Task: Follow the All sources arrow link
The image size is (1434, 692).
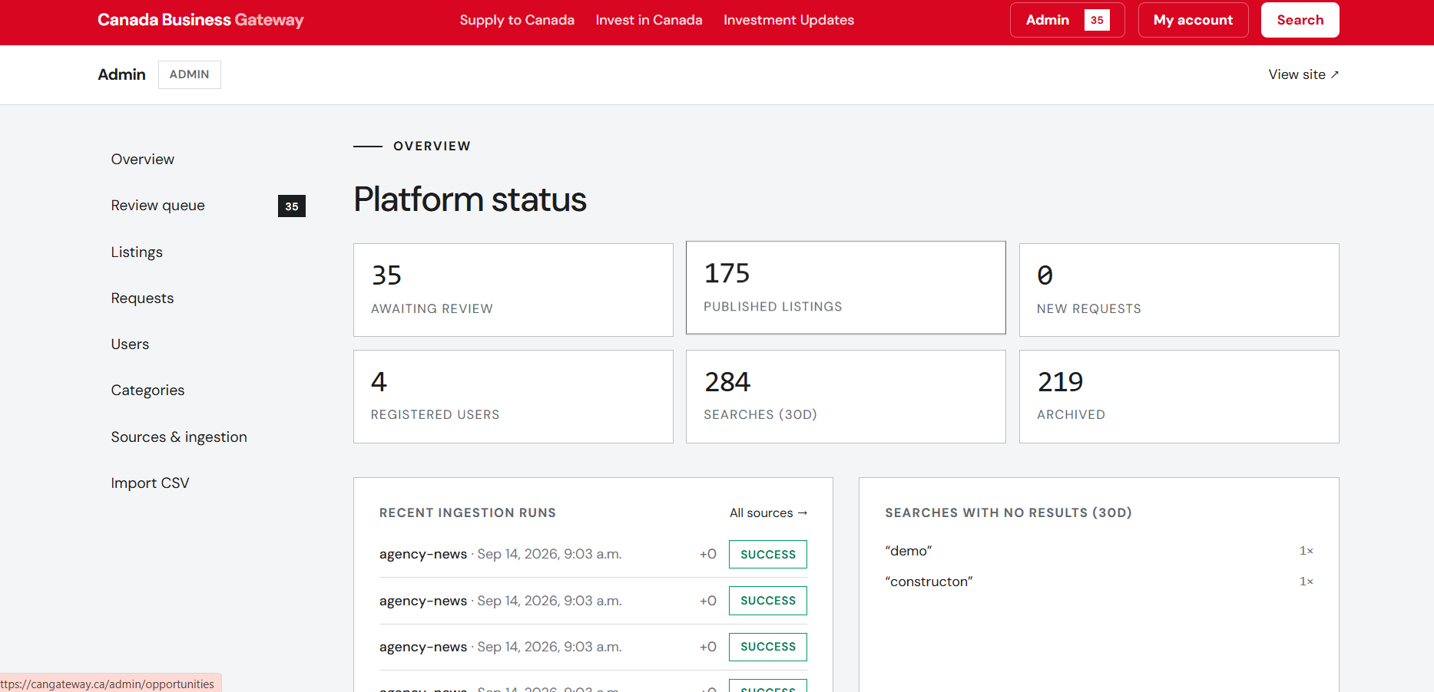Action: click(x=768, y=513)
